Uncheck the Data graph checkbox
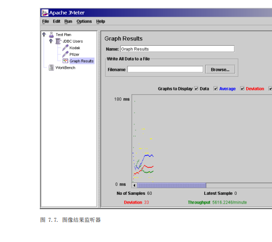Image resolution: width=272 pixels, height=242 pixels. (196, 89)
